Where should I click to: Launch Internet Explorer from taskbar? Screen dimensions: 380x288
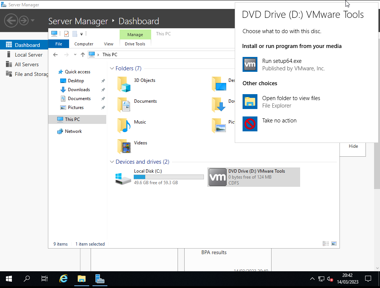[64, 279]
